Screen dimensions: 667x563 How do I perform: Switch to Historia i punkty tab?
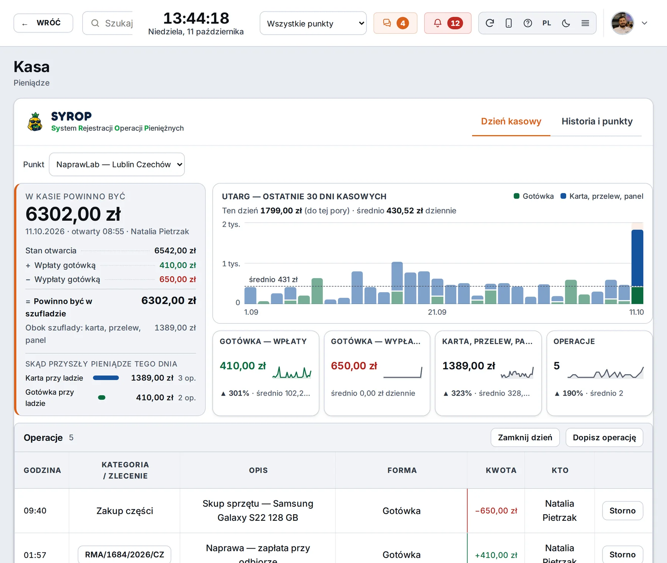tap(597, 121)
